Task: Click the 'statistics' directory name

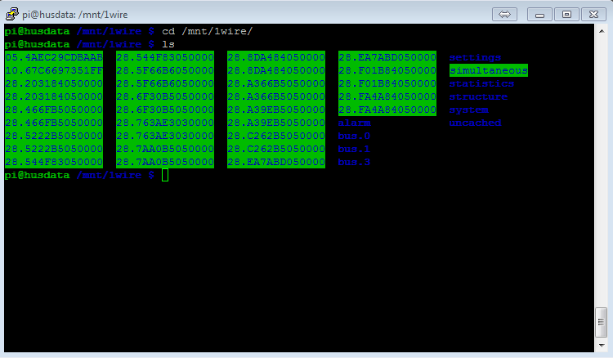Action: pyautogui.click(x=481, y=83)
